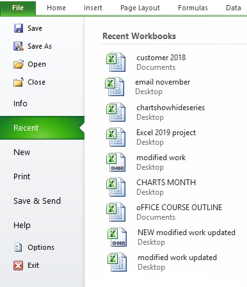Open Excel Options from sidebar
Image resolution: width=247 pixels, height=287 pixels.
(x=41, y=247)
